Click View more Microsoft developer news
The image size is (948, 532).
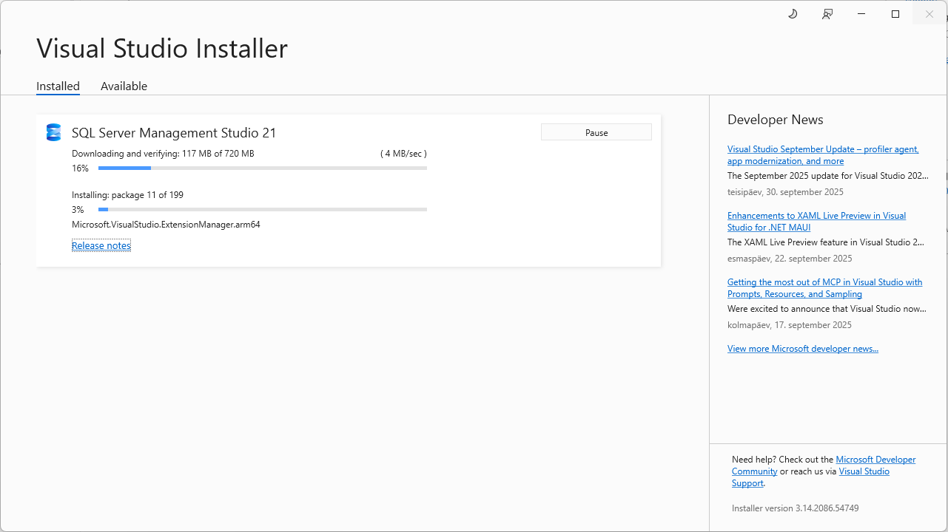[x=802, y=348]
